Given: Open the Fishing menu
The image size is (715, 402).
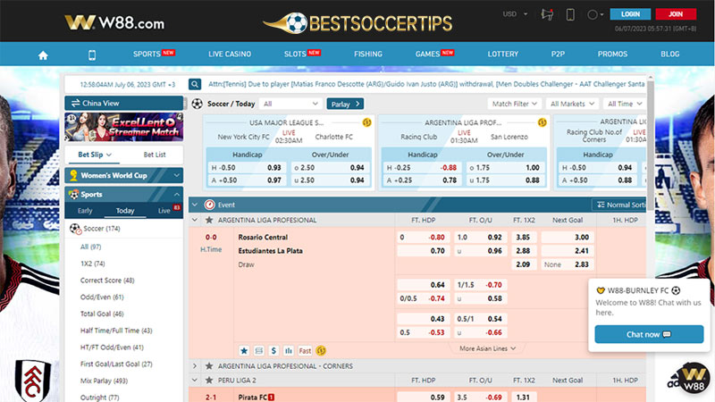Looking at the screenshot, I should click(x=368, y=54).
